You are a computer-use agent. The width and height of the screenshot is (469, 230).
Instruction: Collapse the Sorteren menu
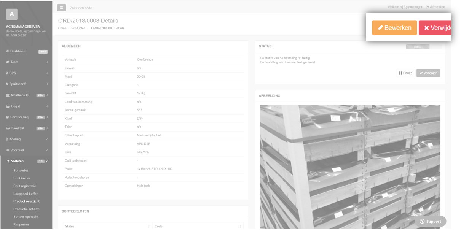pyautogui.click(x=26, y=161)
